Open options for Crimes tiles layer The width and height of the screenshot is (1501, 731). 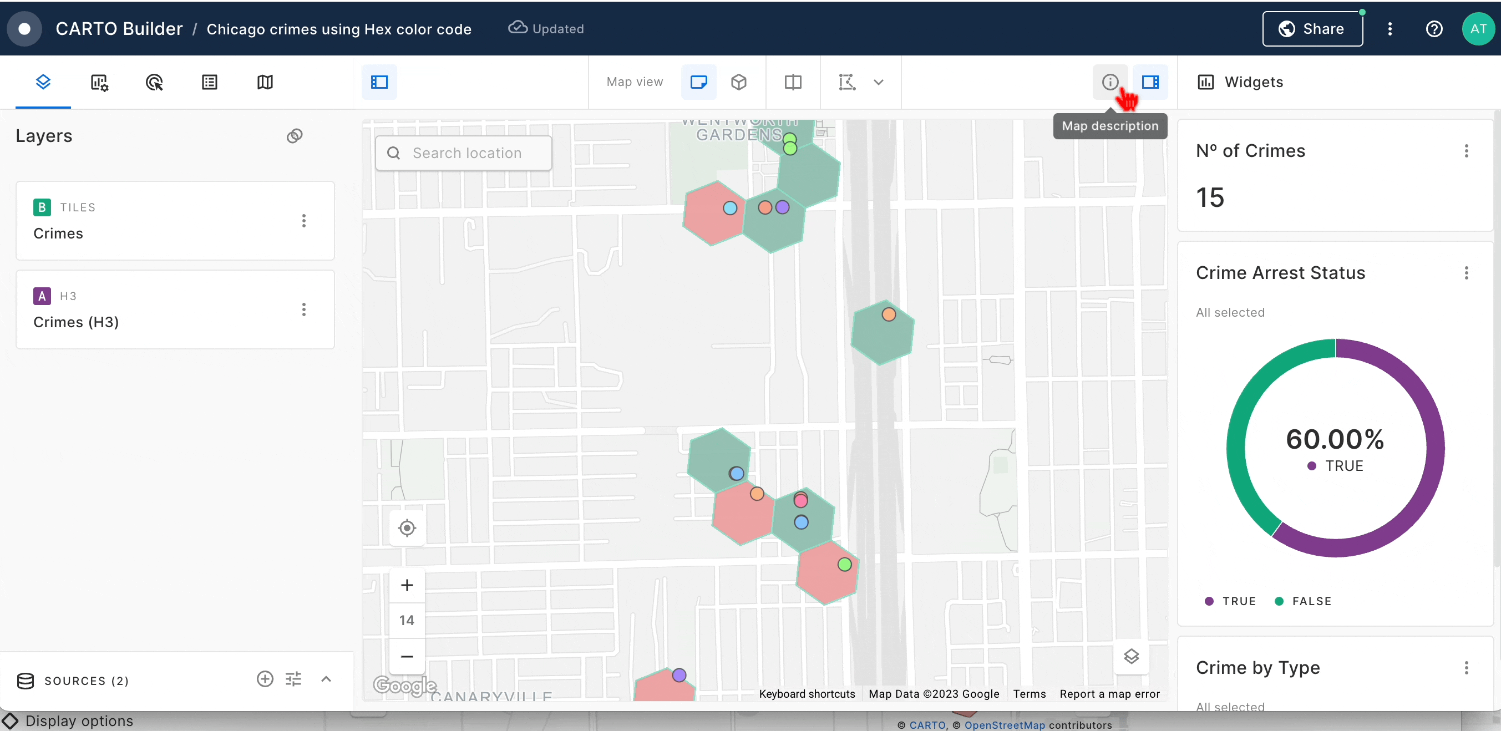pos(303,221)
